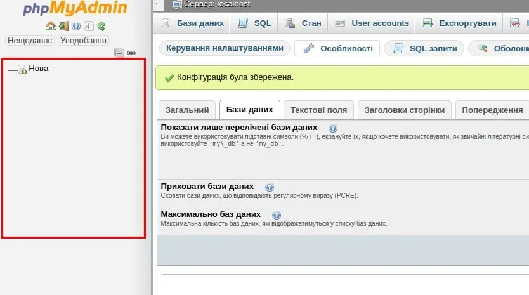
Task: Click the Приховати бази даних label
Action: 207,187
